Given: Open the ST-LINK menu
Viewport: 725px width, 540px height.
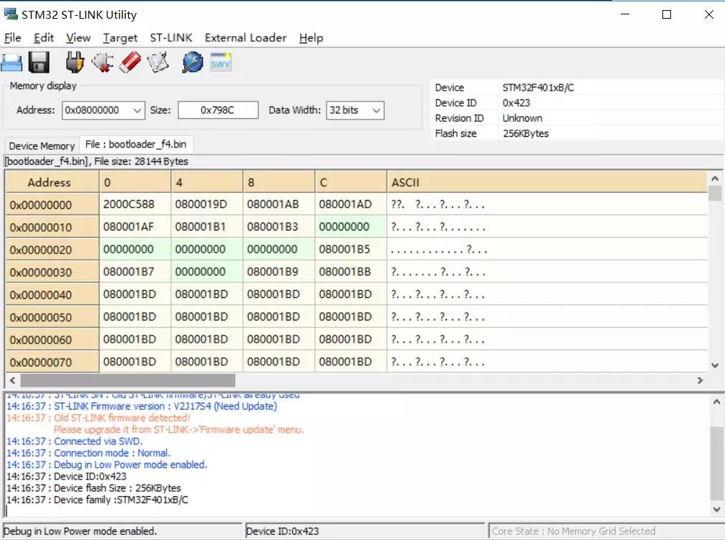Looking at the screenshot, I should pos(170,38).
